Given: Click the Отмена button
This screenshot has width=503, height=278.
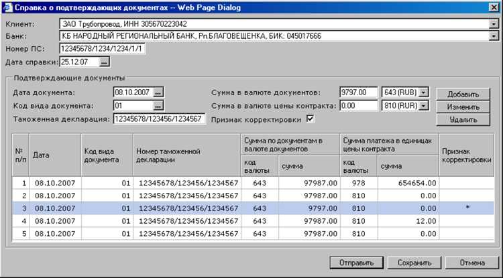Looking at the screenshot, I should [x=472, y=263].
